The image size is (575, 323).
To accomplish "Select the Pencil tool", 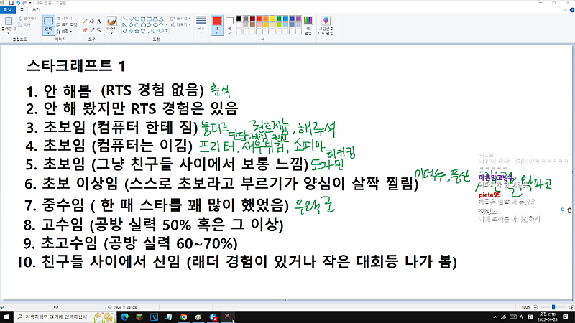I will (x=85, y=22).
